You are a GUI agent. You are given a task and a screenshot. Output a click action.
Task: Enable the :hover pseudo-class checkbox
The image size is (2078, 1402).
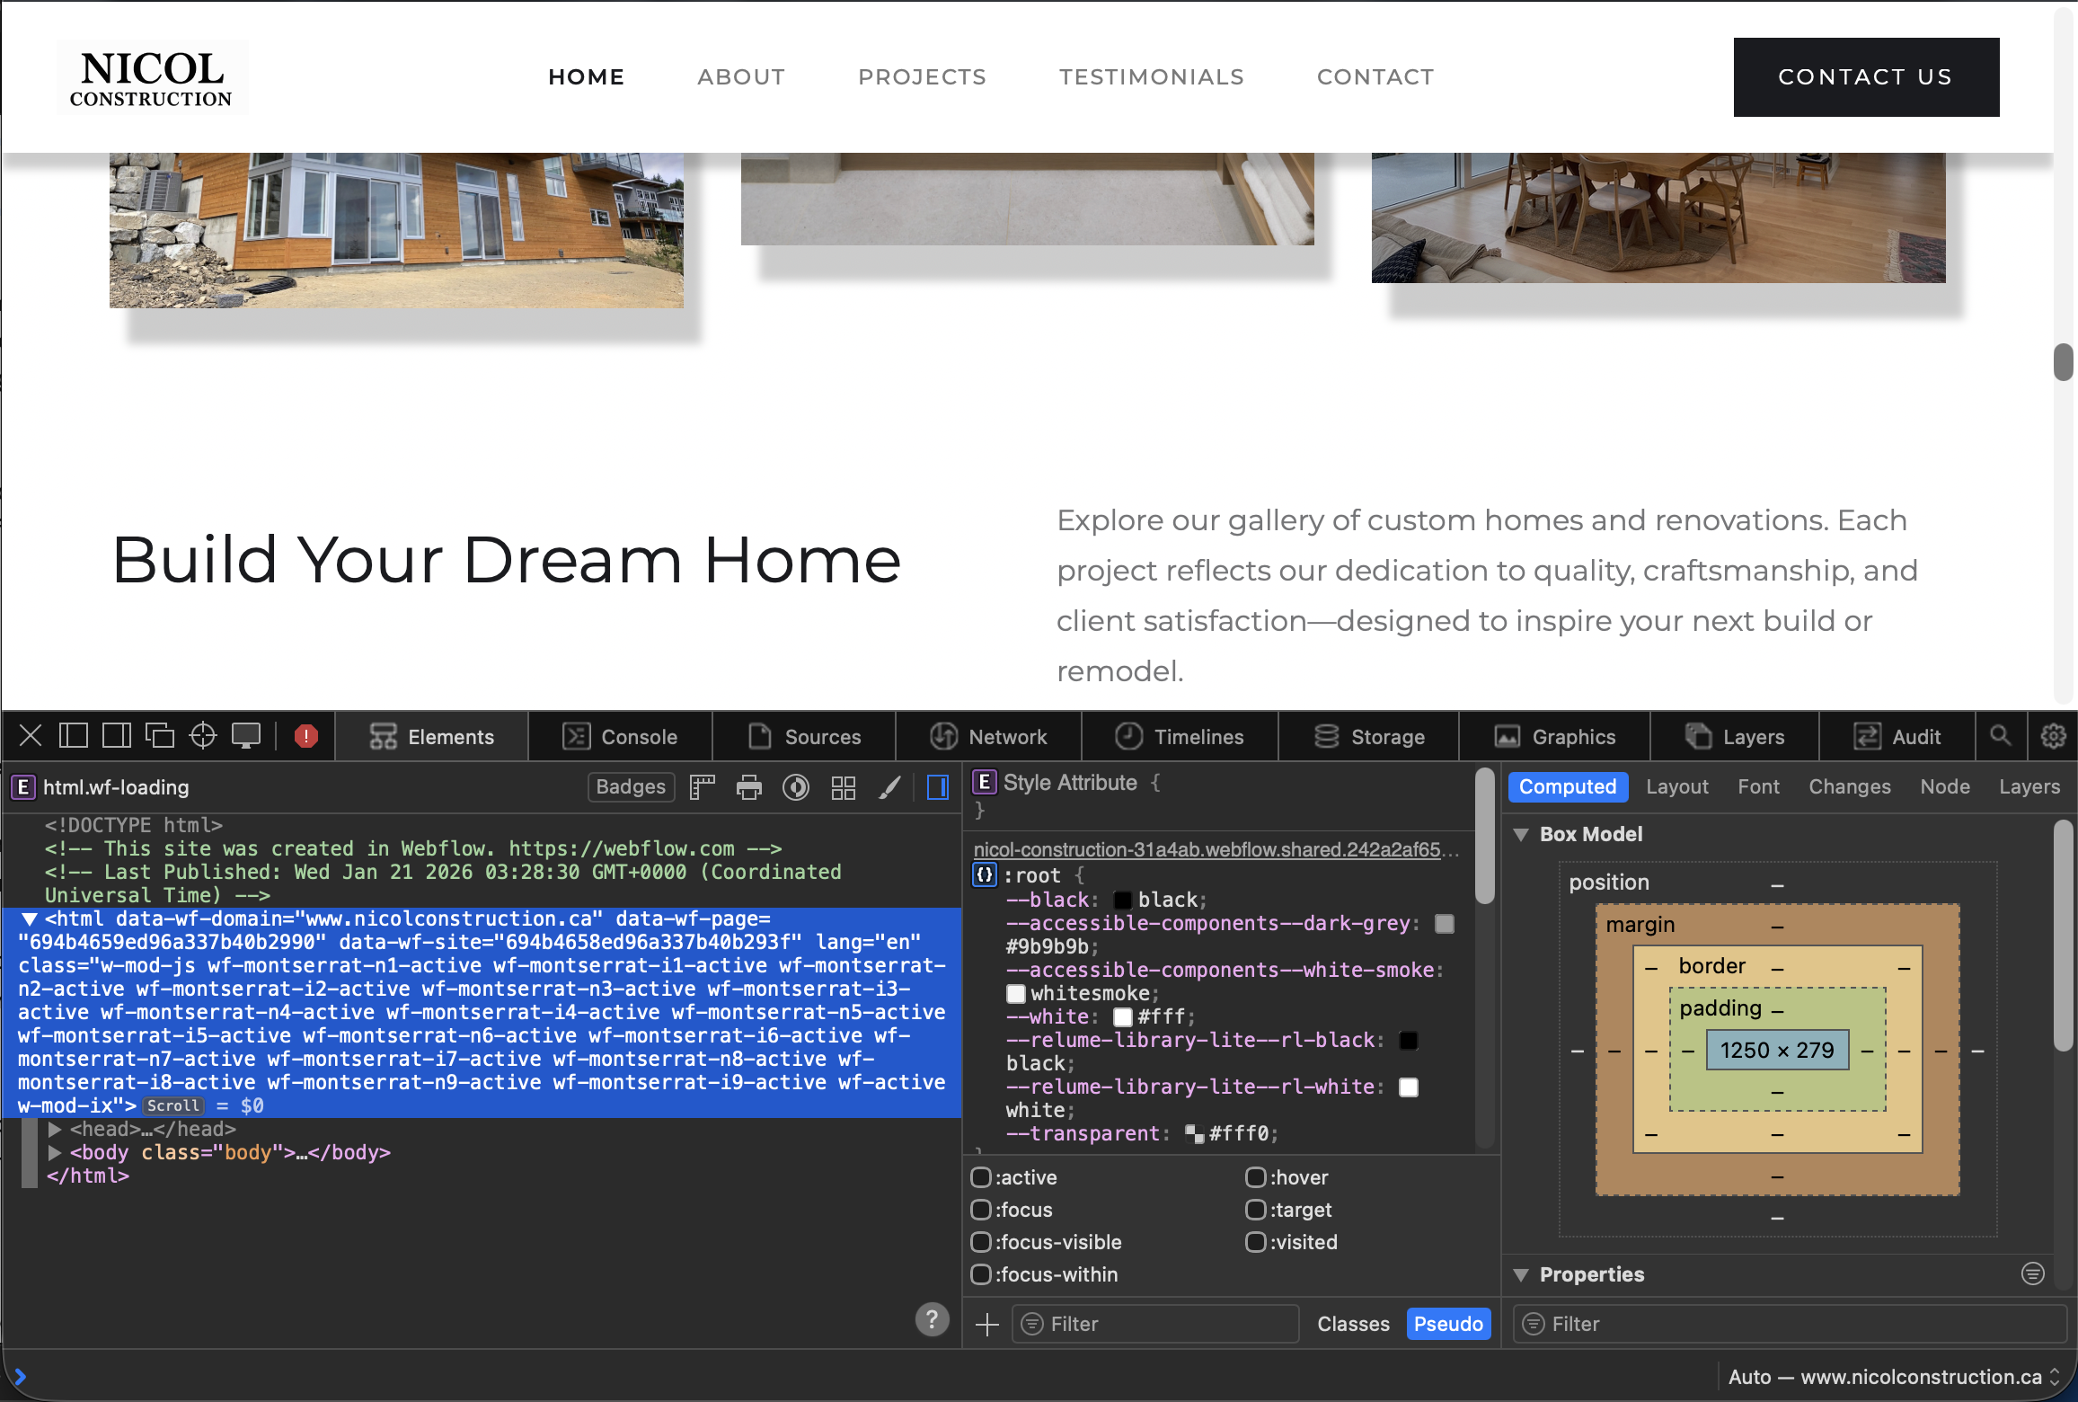click(x=1255, y=1177)
